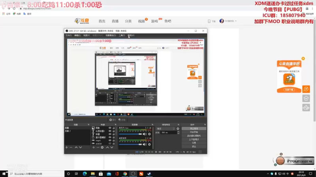The height and width of the screenshot is (177, 316).
Task: Pop out the 转场特效 dock panel
Action: [x=179, y=125]
